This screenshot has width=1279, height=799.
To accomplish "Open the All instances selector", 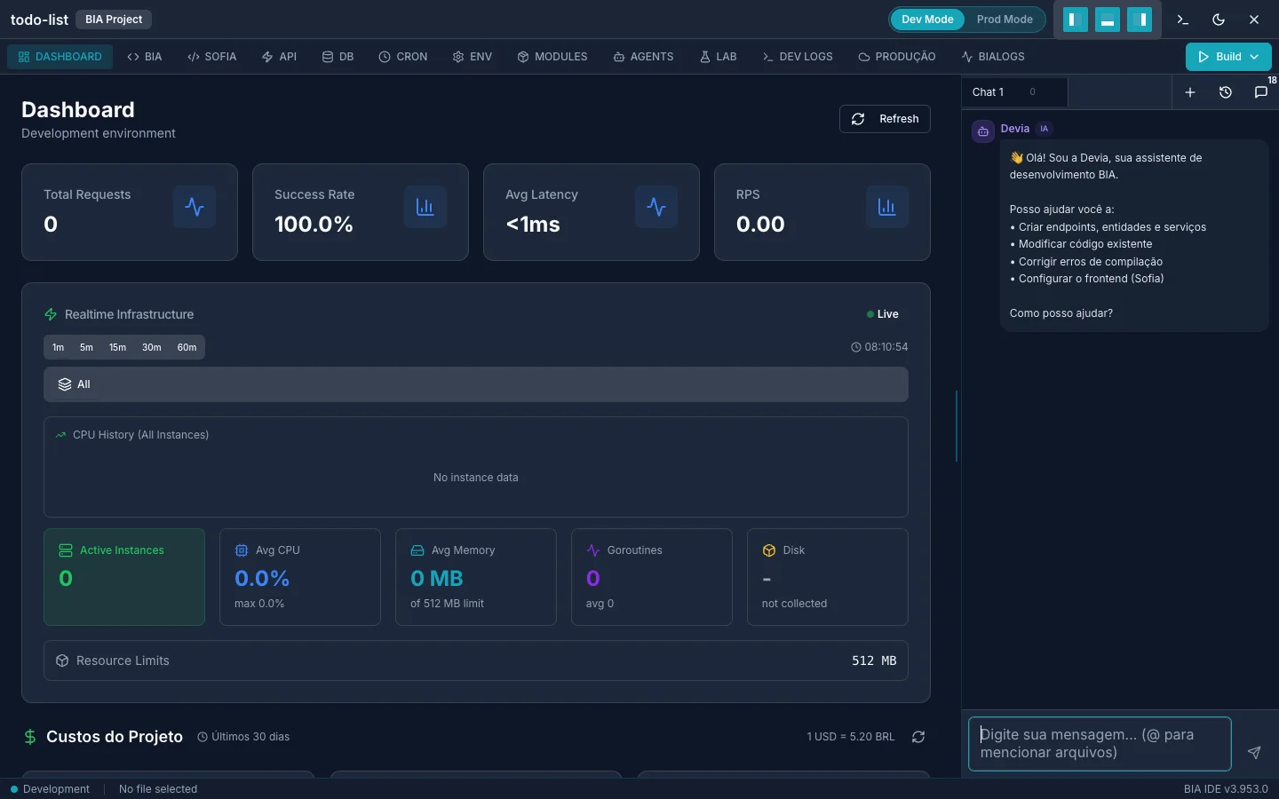I will click(x=476, y=384).
